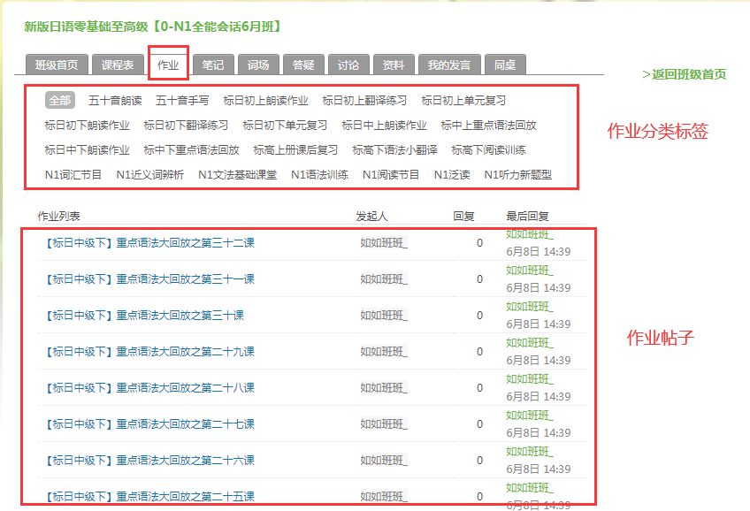This screenshot has width=750, height=511.
Task: Select the 全部 category filter
Action: pyautogui.click(x=59, y=101)
